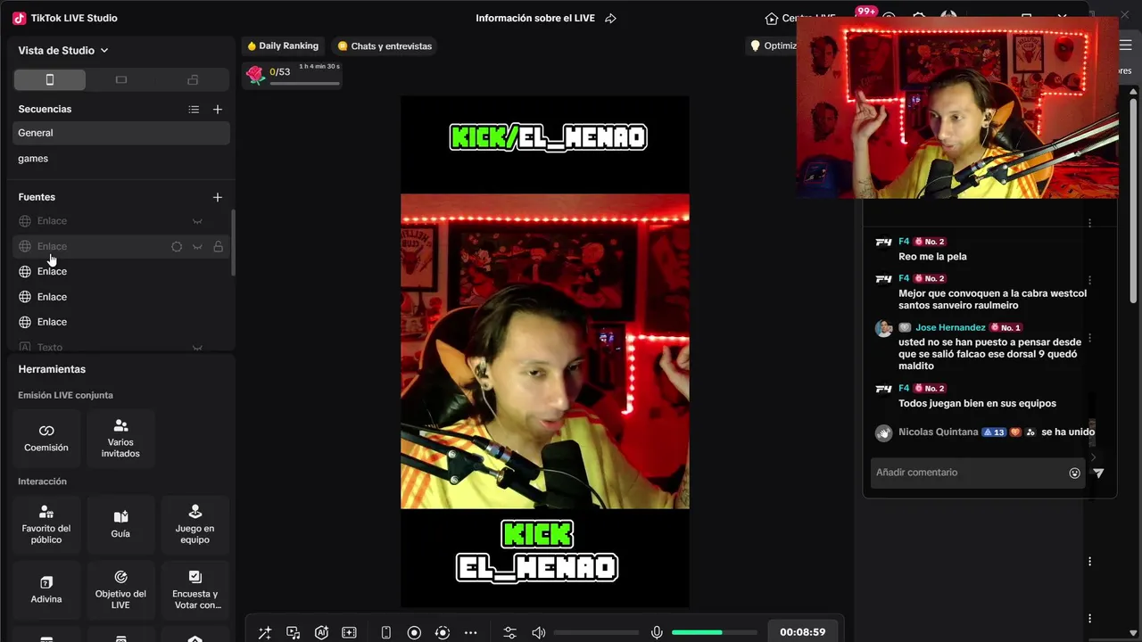Open the Encuesta y Votar tool
This screenshot has width=1142, height=642.
[x=194, y=590]
